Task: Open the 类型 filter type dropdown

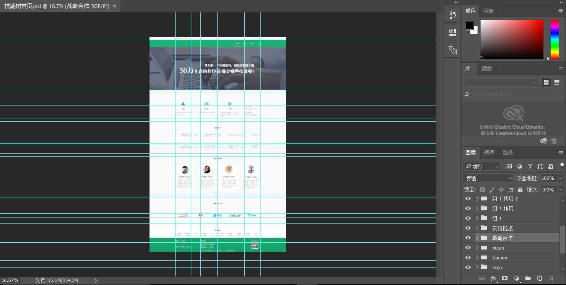Action: [481, 167]
